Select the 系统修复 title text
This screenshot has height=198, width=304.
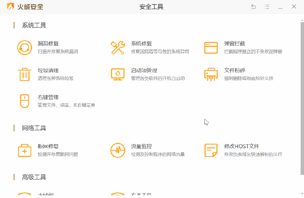pos(141,44)
